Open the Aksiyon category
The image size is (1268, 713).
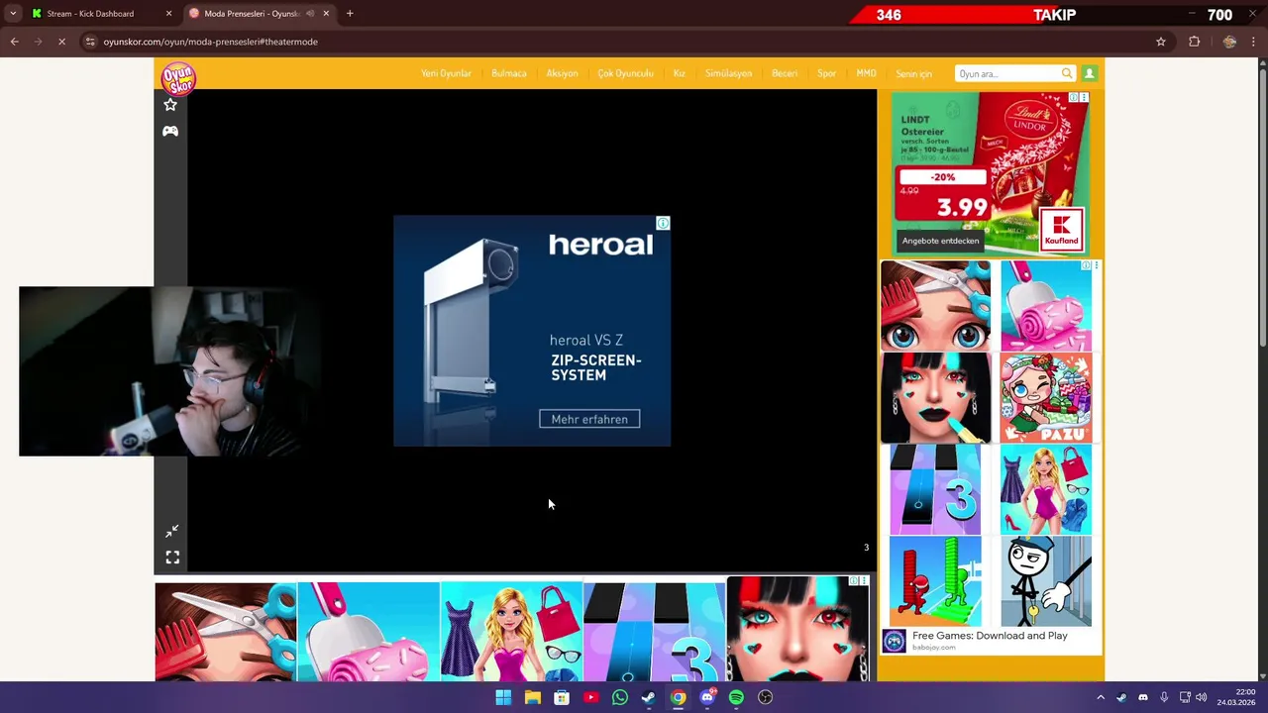tap(562, 73)
